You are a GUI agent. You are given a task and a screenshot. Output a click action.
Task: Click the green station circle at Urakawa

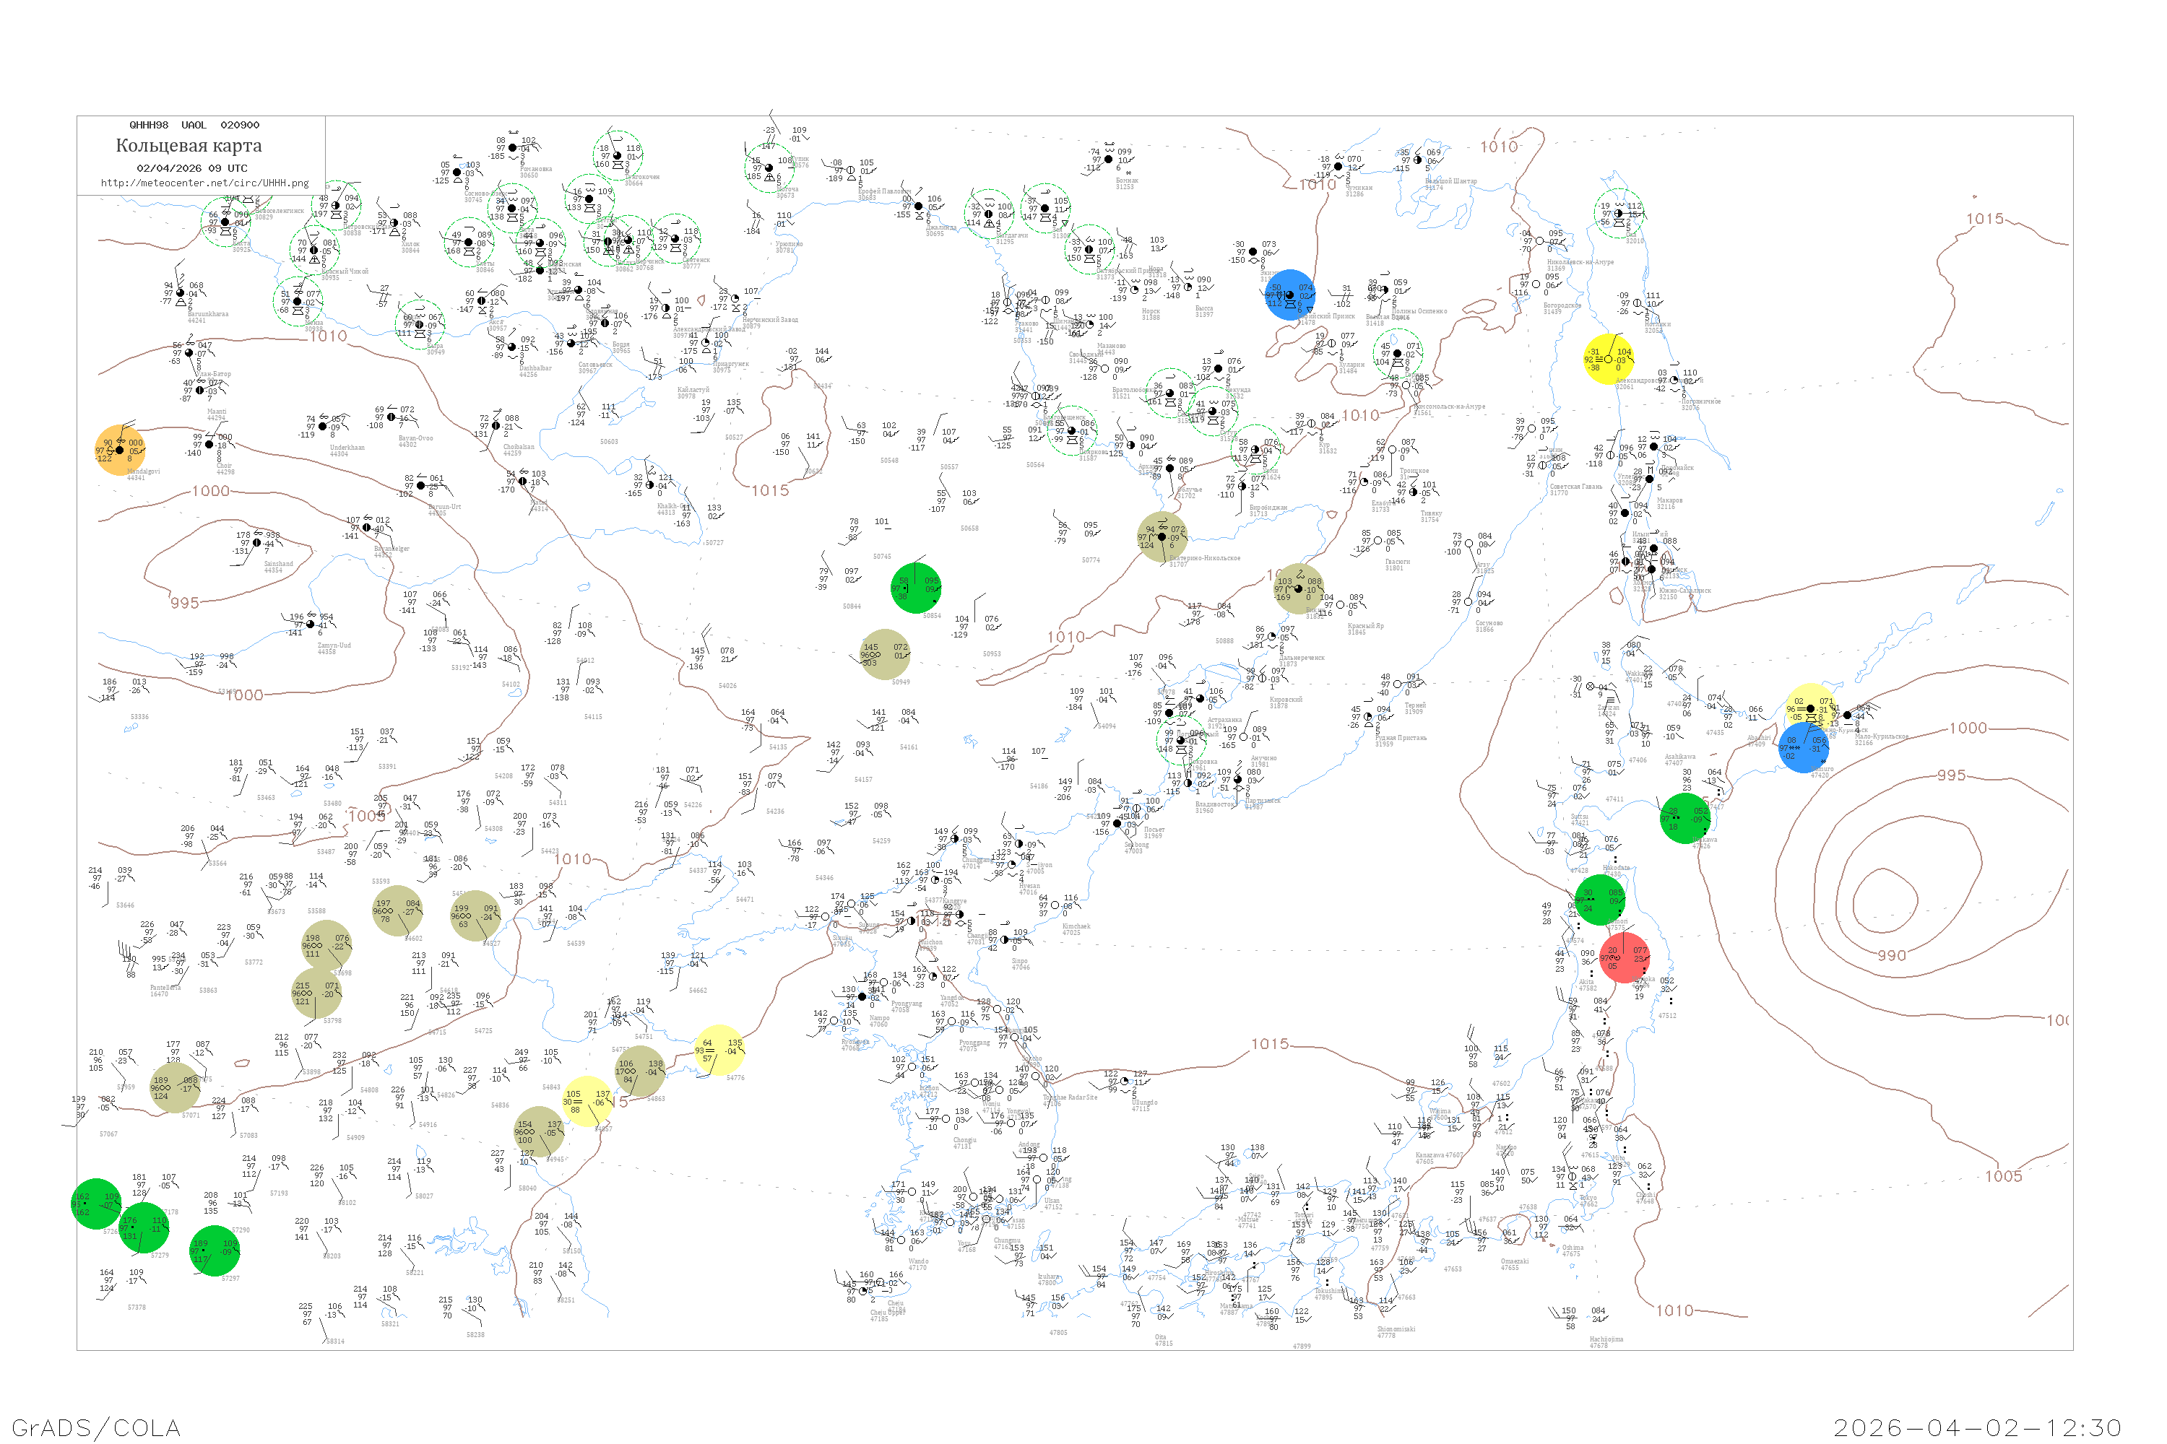(x=1684, y=819)
